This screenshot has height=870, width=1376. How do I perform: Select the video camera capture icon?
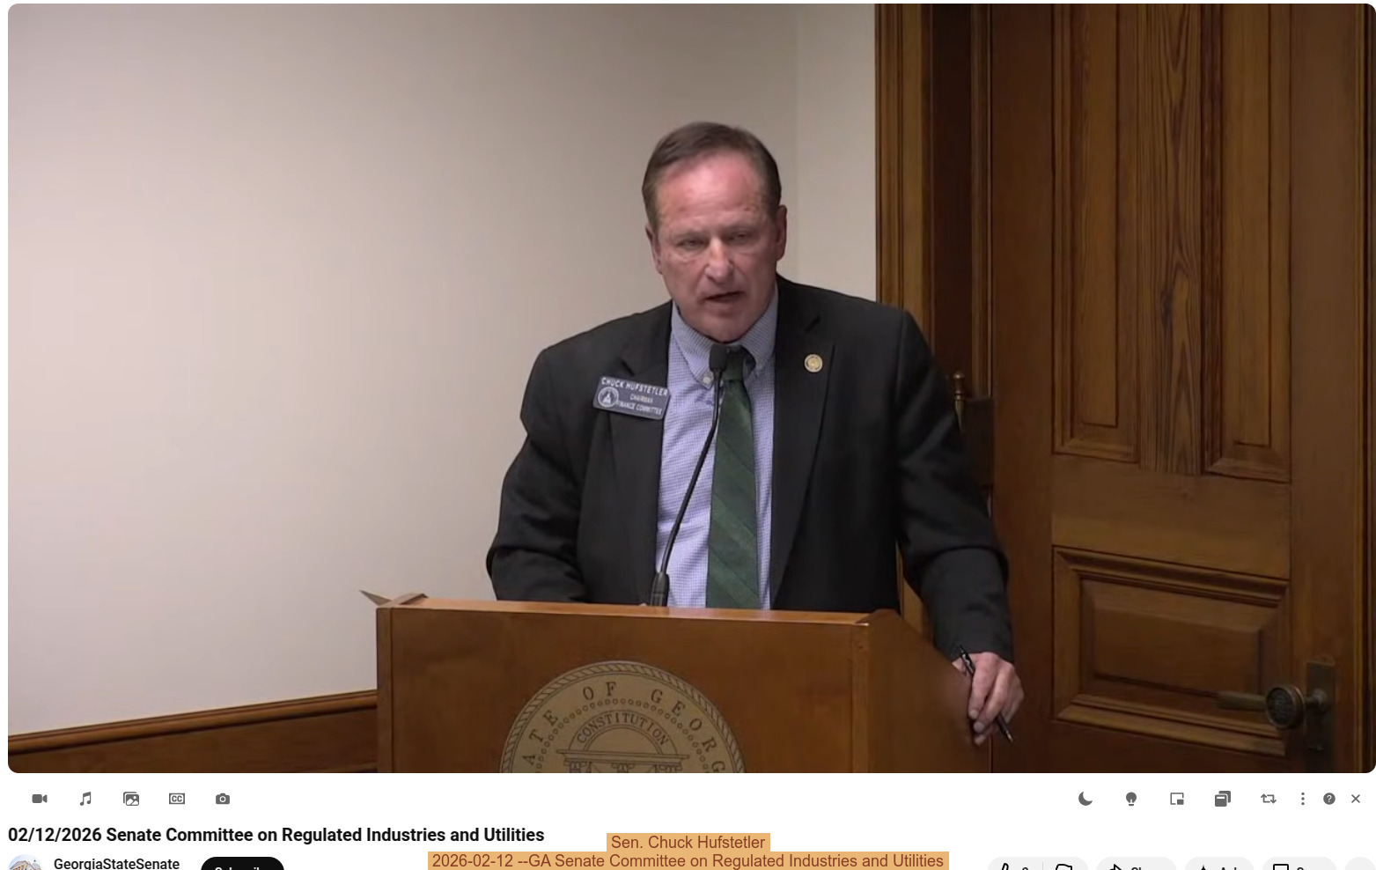tap(39, 798)
